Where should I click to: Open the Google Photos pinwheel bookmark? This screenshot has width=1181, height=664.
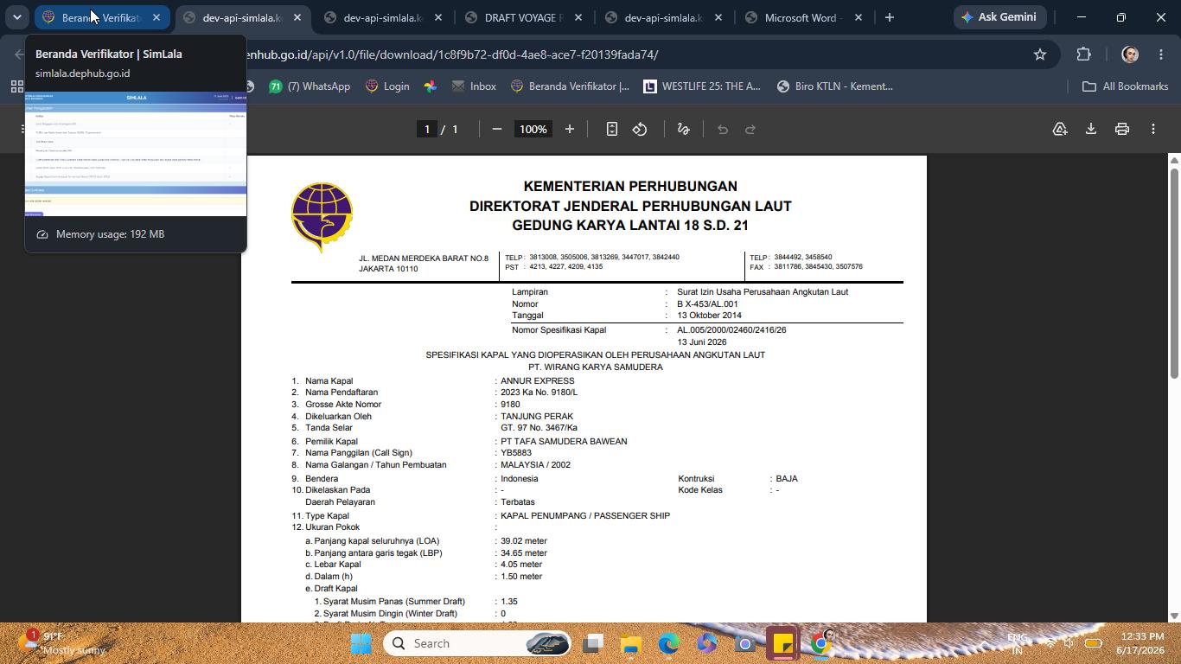[430, 86]
